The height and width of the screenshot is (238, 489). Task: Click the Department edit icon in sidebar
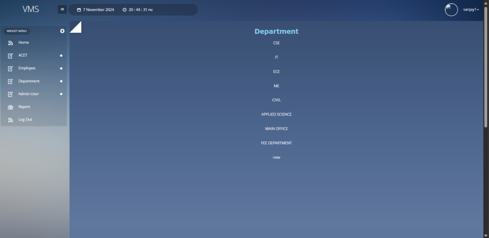11,81
